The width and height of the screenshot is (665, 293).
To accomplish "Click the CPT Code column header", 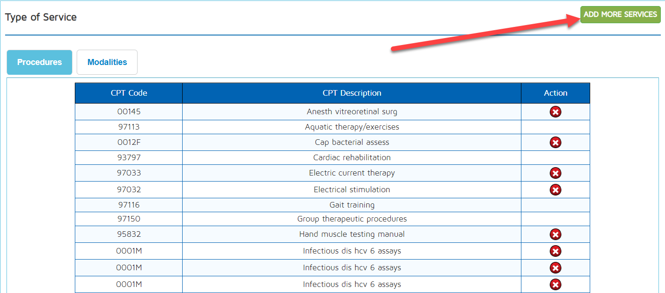I will click(x=129, y=93).
